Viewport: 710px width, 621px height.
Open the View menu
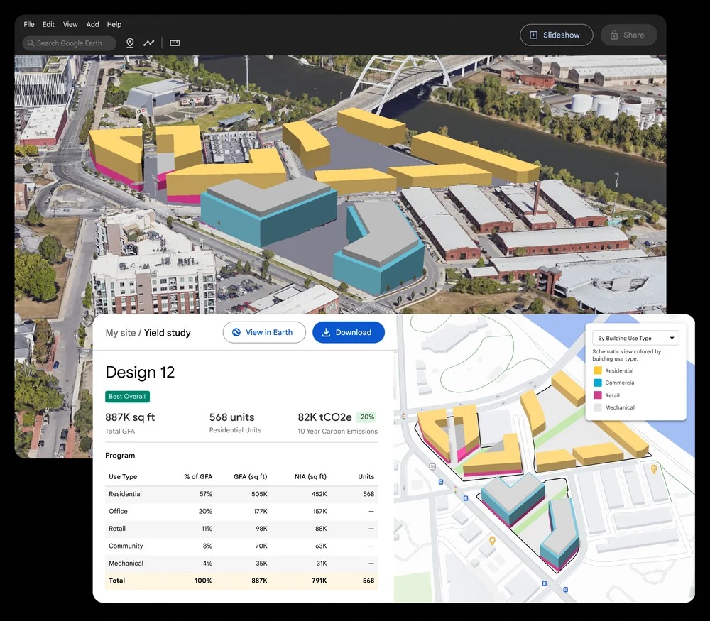(x=70, y=24)
